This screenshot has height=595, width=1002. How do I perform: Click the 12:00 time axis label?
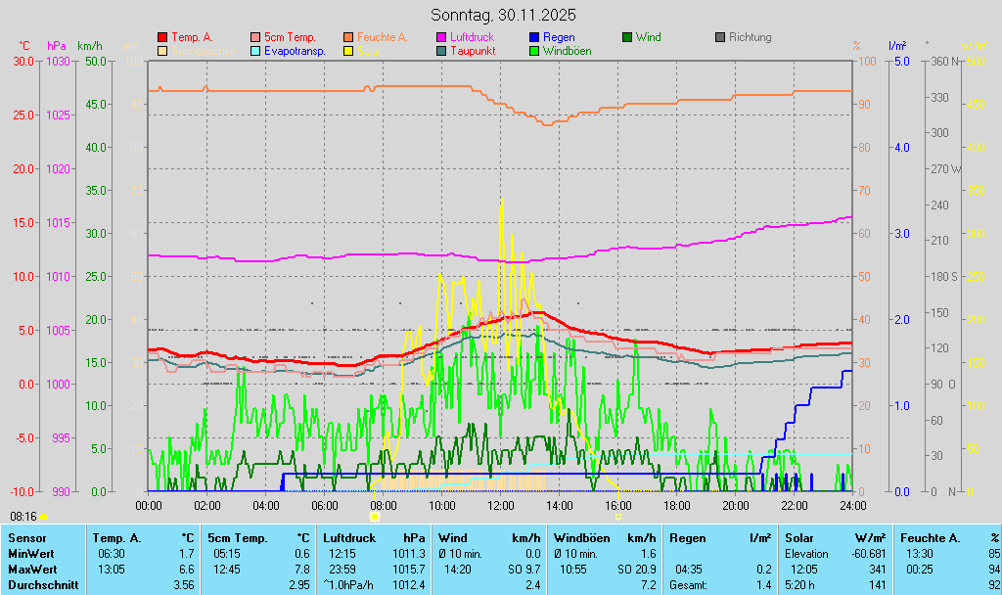tap(501, 505)
